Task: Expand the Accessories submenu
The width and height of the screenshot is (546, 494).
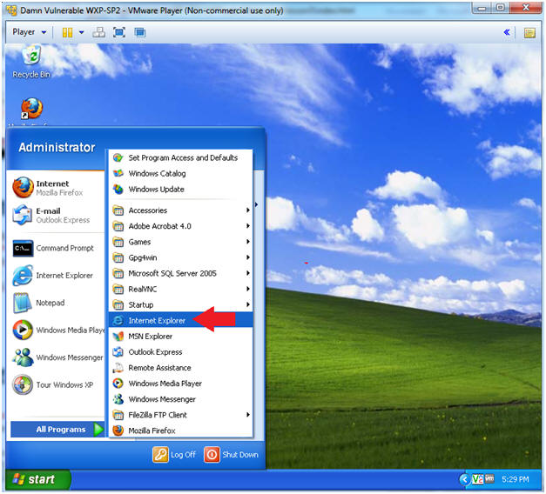Action: tap(181, 210)
